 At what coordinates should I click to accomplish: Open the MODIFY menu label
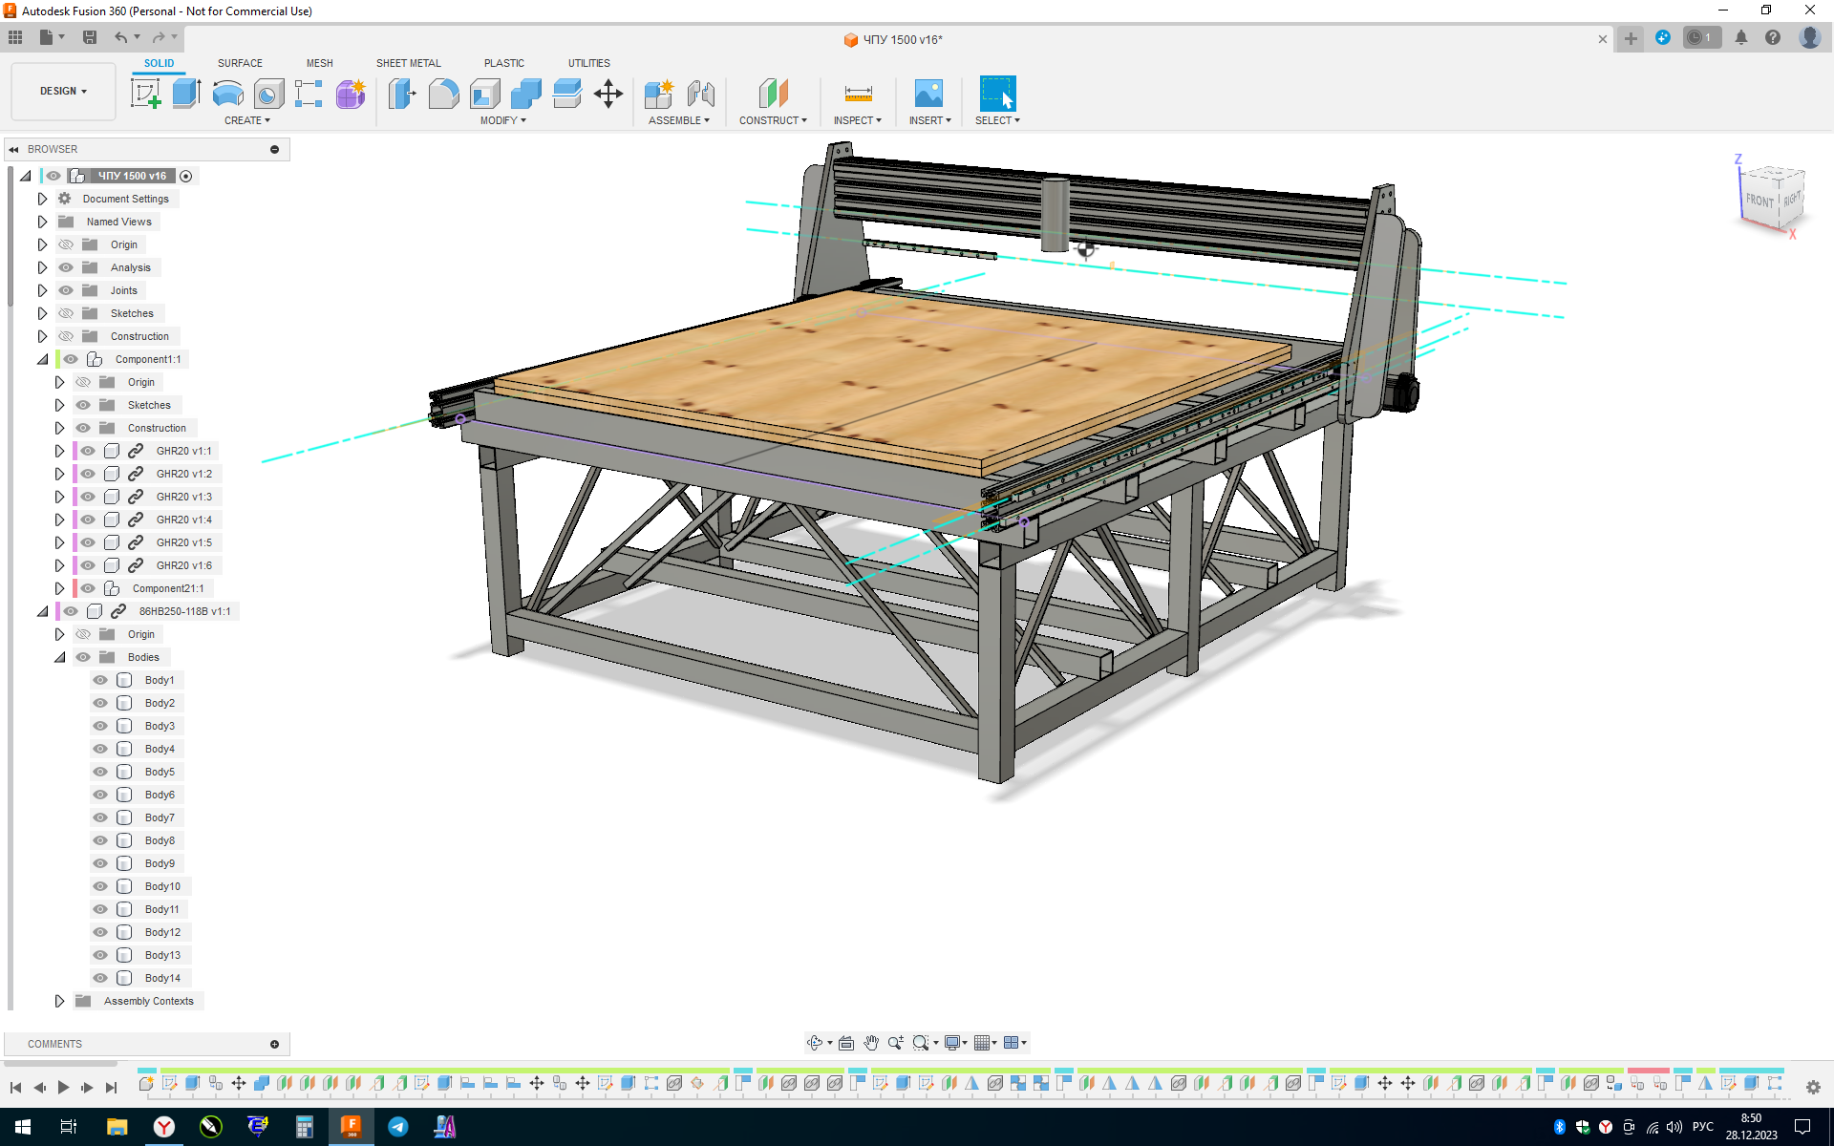[502, 120]
